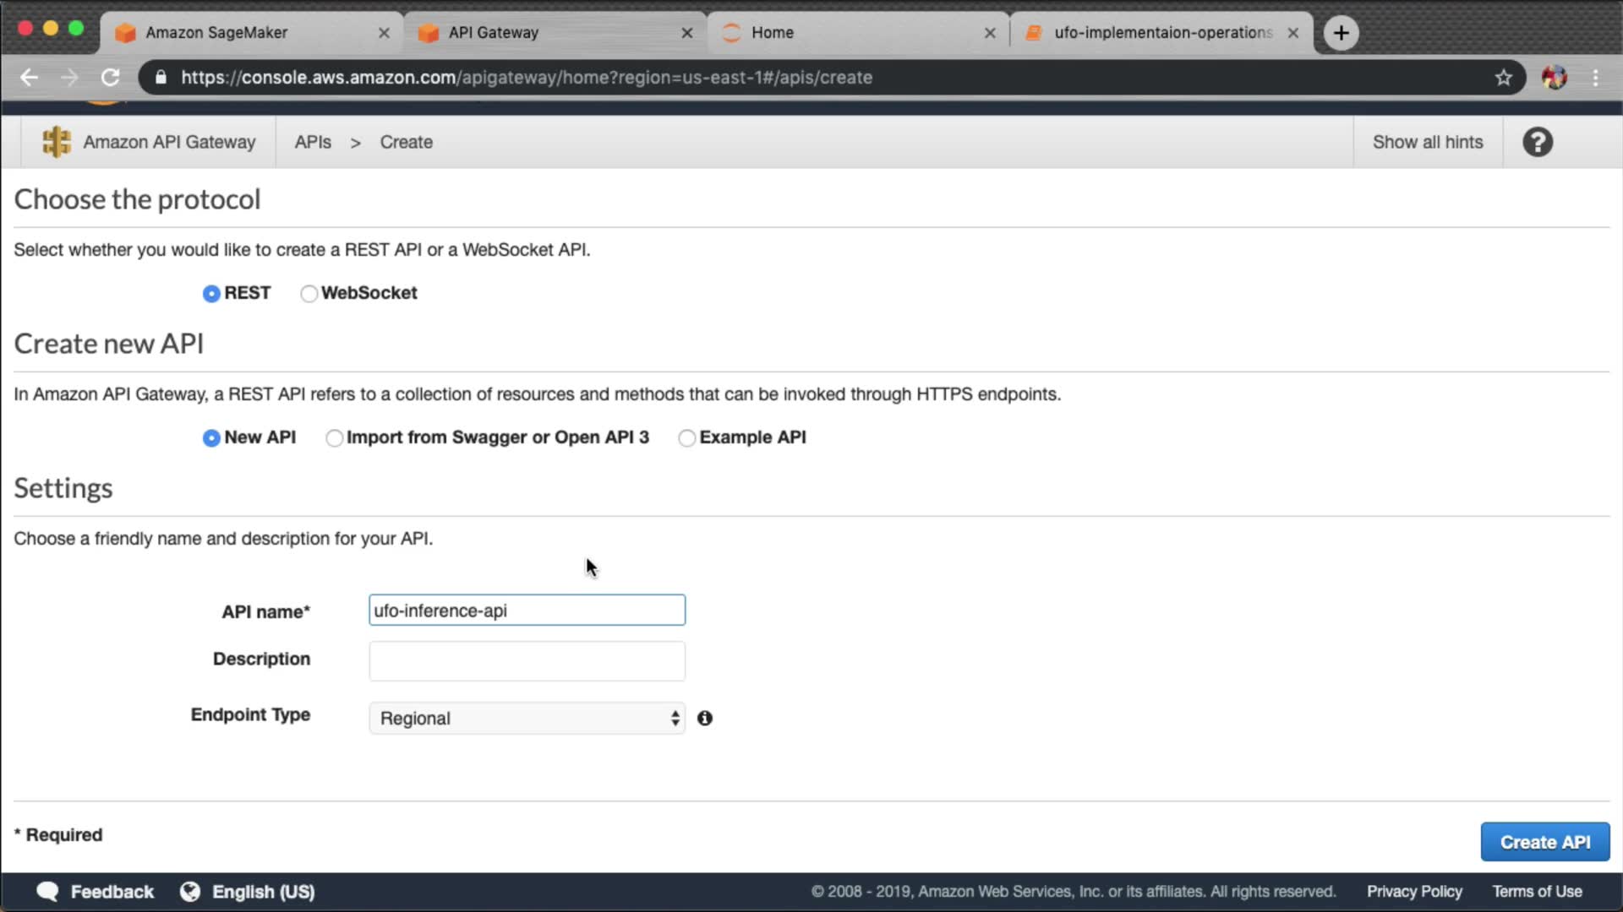Click into the Description text field
1623x912 pixels.
[x=527, y=661]
